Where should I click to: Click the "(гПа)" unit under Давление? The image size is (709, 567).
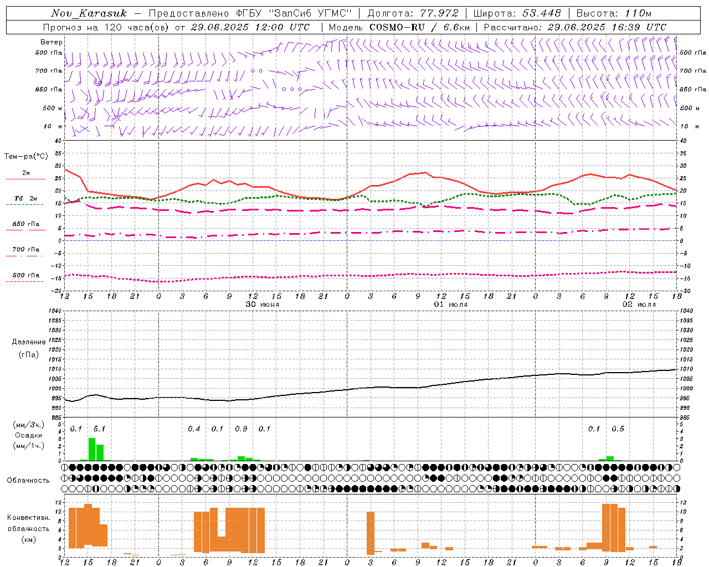point(29,354)
